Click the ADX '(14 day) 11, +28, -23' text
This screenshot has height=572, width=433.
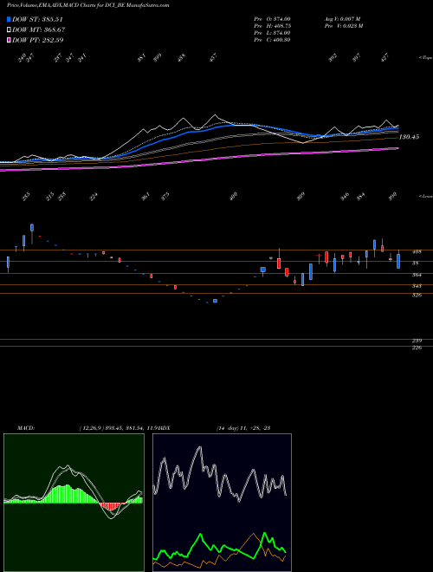pyautogui.click(x=243, y=428)
